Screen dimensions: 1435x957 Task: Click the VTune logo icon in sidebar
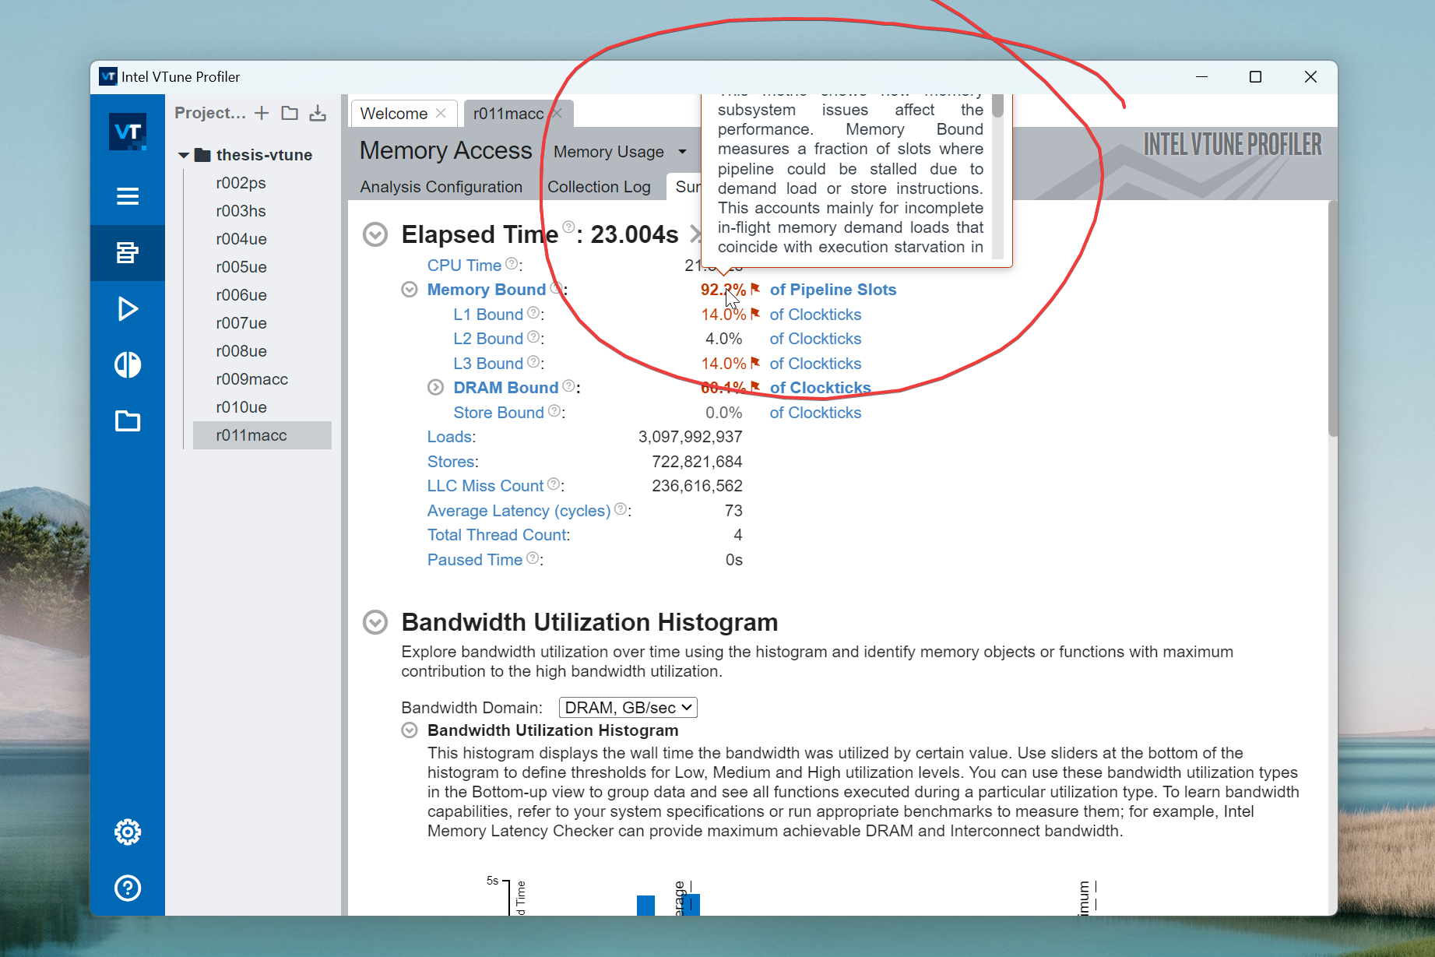pyautogui.click(x=128, y=132)
